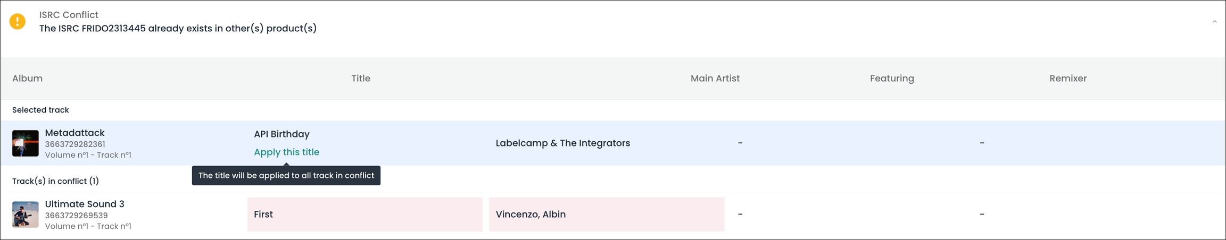The width and height of the screenshot is (1226, 240).
Task: Click the Ultimate Sound 3 album name
Action: pyautogui.click(x=84, y=204)
